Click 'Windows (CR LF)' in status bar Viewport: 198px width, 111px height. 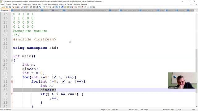[168, 110]
